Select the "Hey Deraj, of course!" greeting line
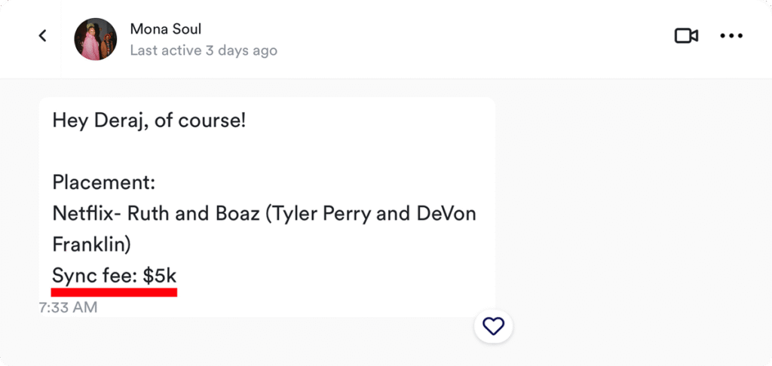 (149, 120)
